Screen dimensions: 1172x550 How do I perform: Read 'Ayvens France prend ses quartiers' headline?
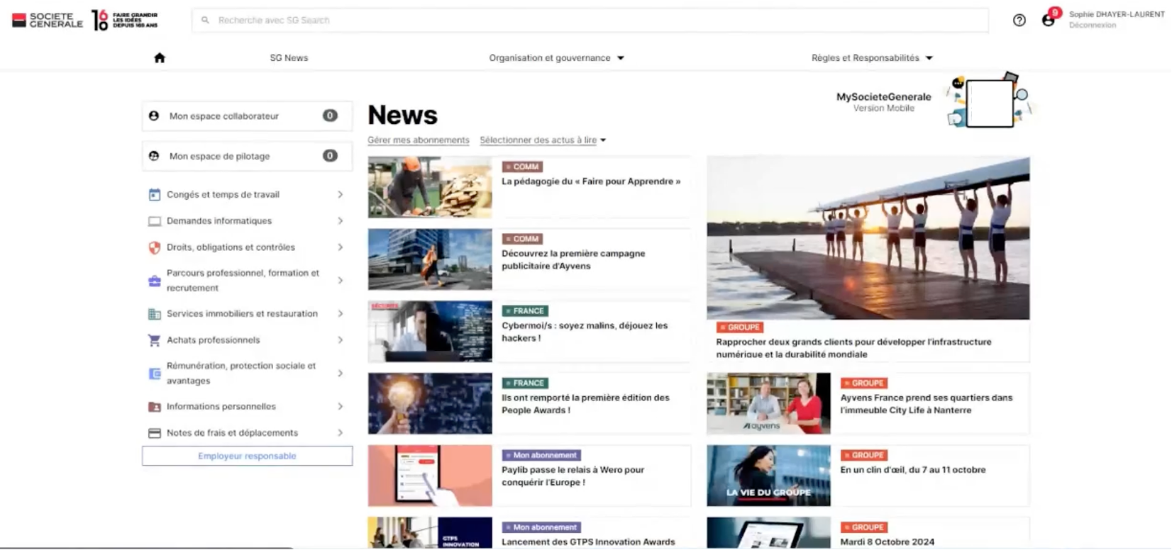point(927,404)
